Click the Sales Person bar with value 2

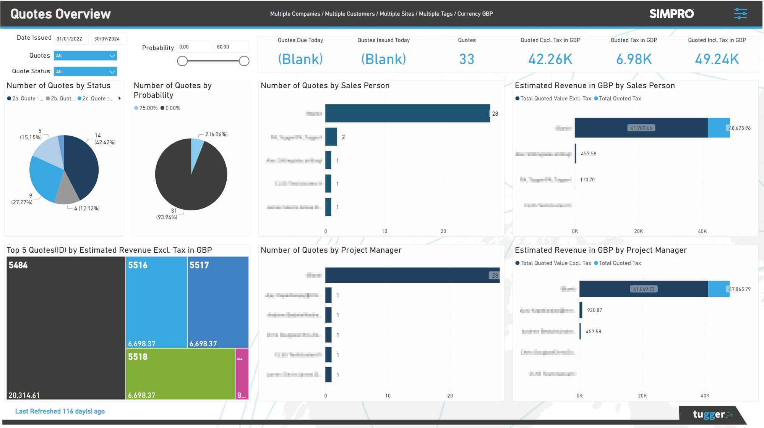click(x=331, y=137)
